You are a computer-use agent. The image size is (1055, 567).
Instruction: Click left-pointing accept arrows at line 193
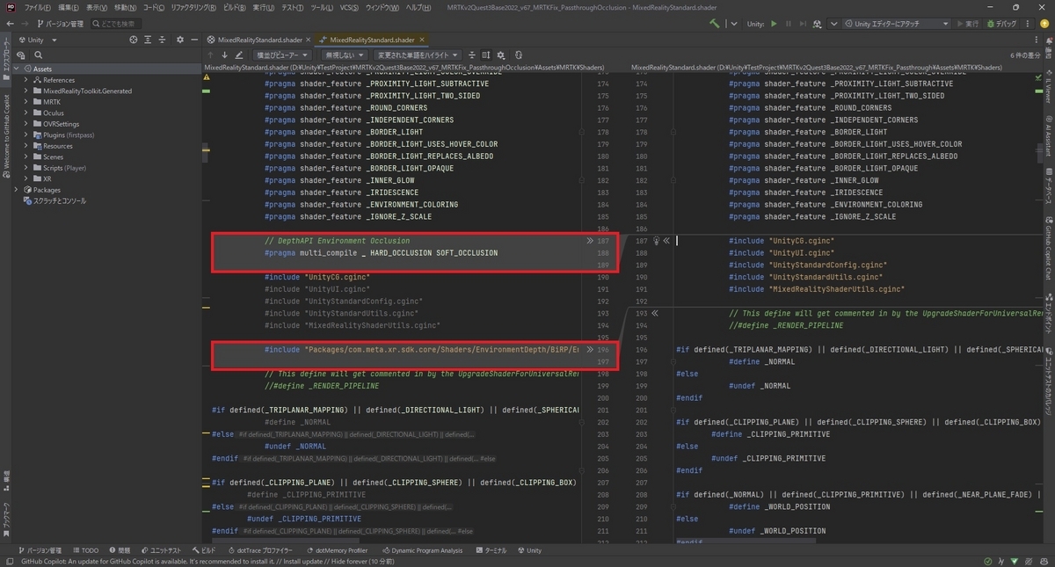click(x=654, y=312)
